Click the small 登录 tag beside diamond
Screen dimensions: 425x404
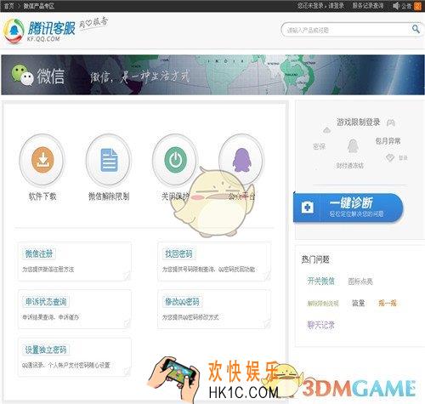[403, 158]
